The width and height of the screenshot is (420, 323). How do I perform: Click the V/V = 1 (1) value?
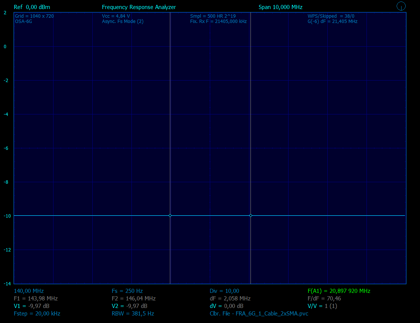(322, 306)
